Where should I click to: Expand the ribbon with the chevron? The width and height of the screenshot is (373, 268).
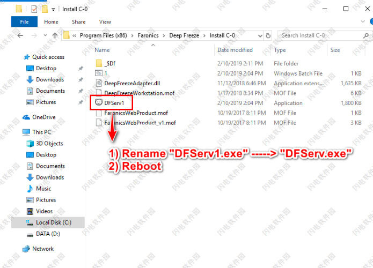[x=363, y=21]
